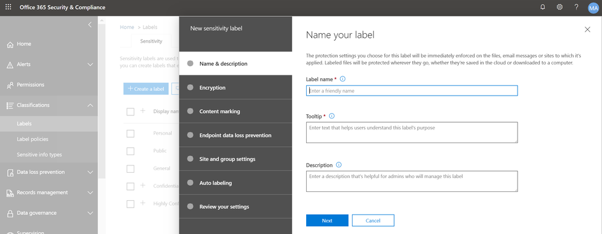Open the notifications bell
Viewport: 602px width, 234px height.
click(542, 7)
